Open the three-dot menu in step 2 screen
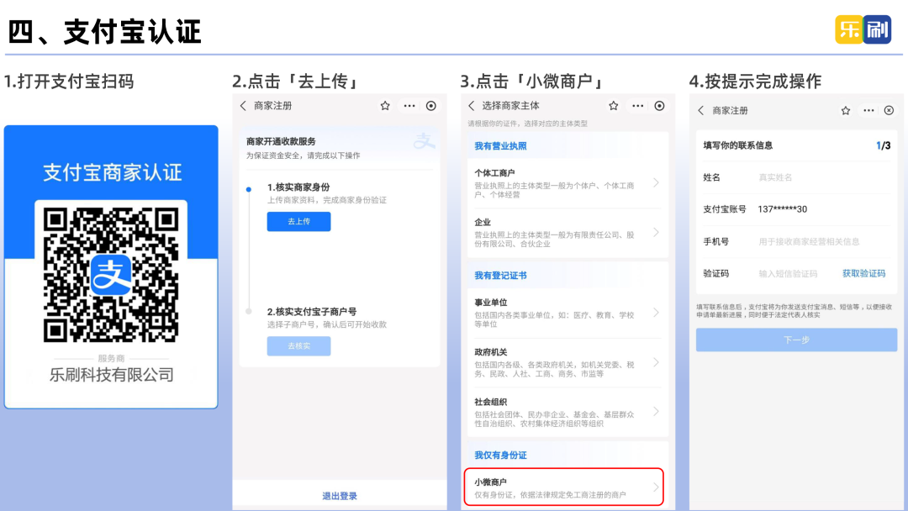The image size is (908, 511). click(x=409, y=106)
